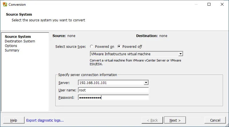Expand the Server address dropdown arrow

tap(146, 83)
